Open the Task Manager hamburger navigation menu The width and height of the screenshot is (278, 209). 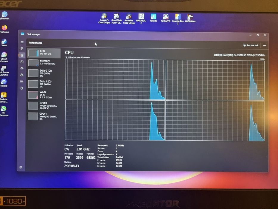22,42
